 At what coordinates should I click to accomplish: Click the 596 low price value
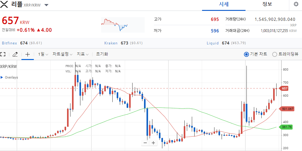pyautogui.click(x=215, y=31)
